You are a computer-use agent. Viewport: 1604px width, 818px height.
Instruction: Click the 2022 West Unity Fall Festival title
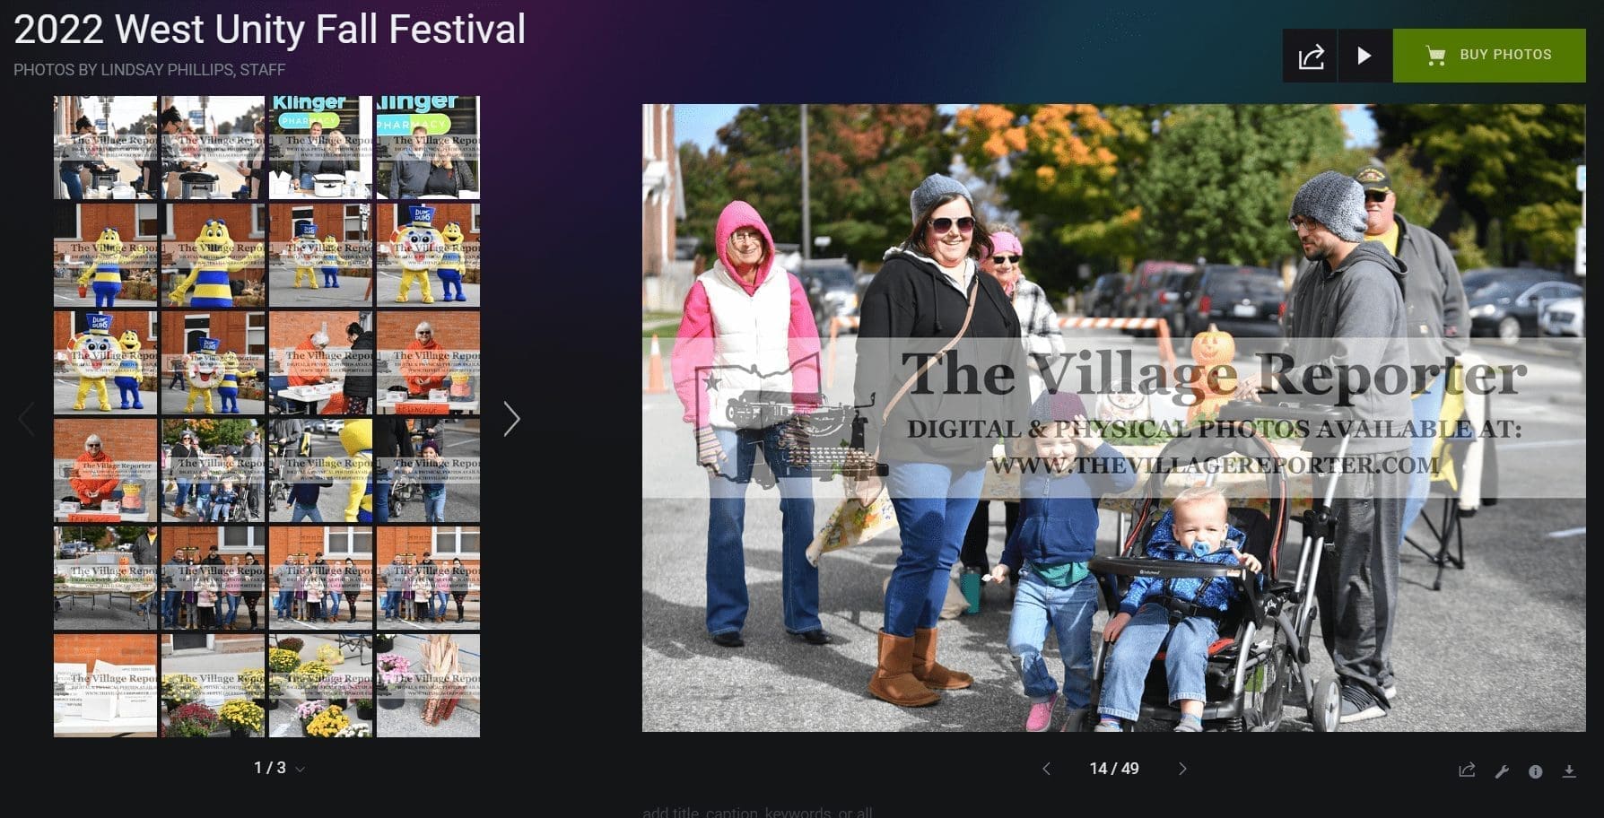tap(270, 30)
